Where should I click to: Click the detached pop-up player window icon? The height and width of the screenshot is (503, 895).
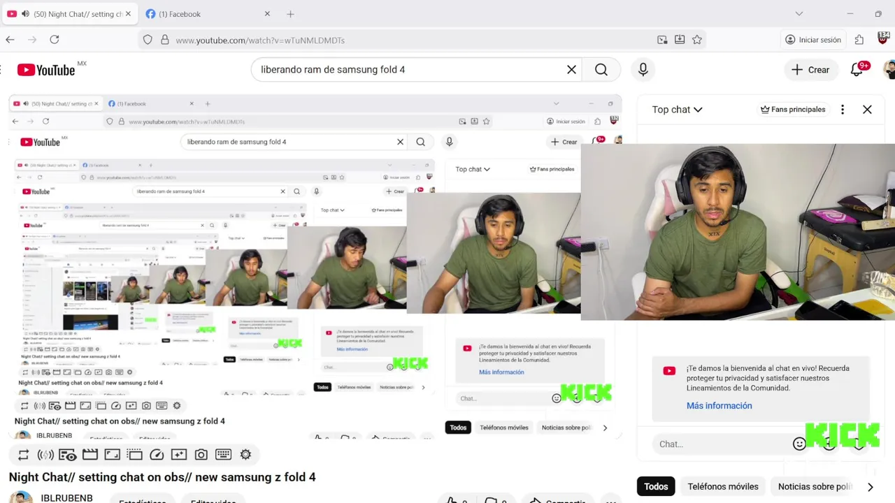coord(134,455)
